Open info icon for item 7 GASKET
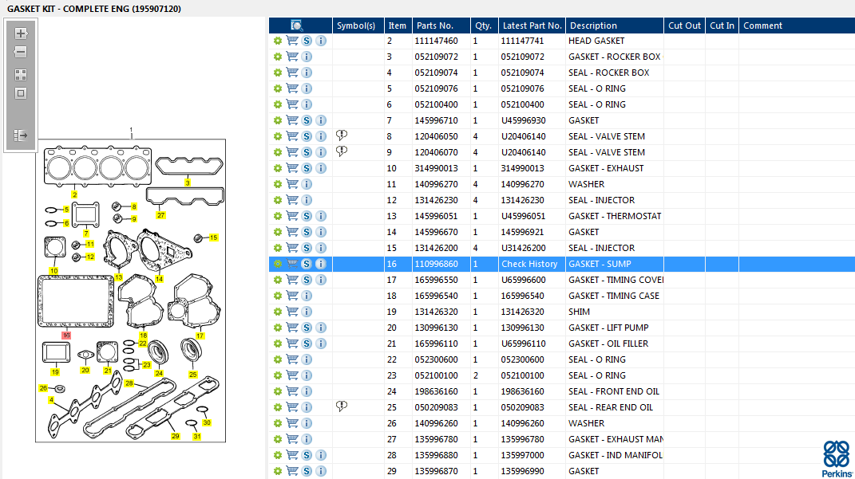 tap(321, 120)
